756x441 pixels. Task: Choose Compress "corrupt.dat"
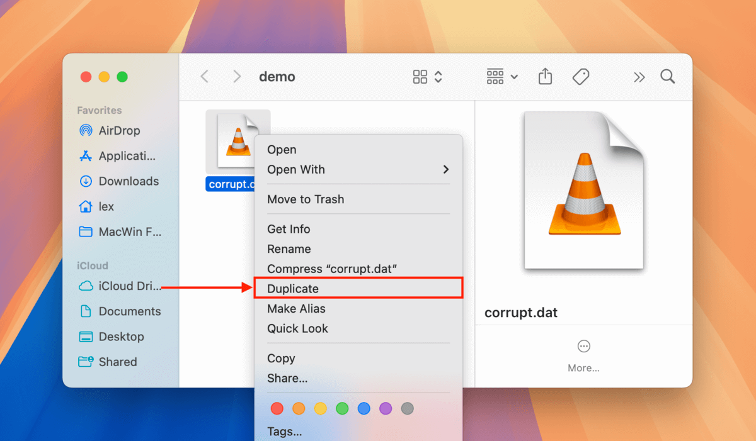(358, 269)
